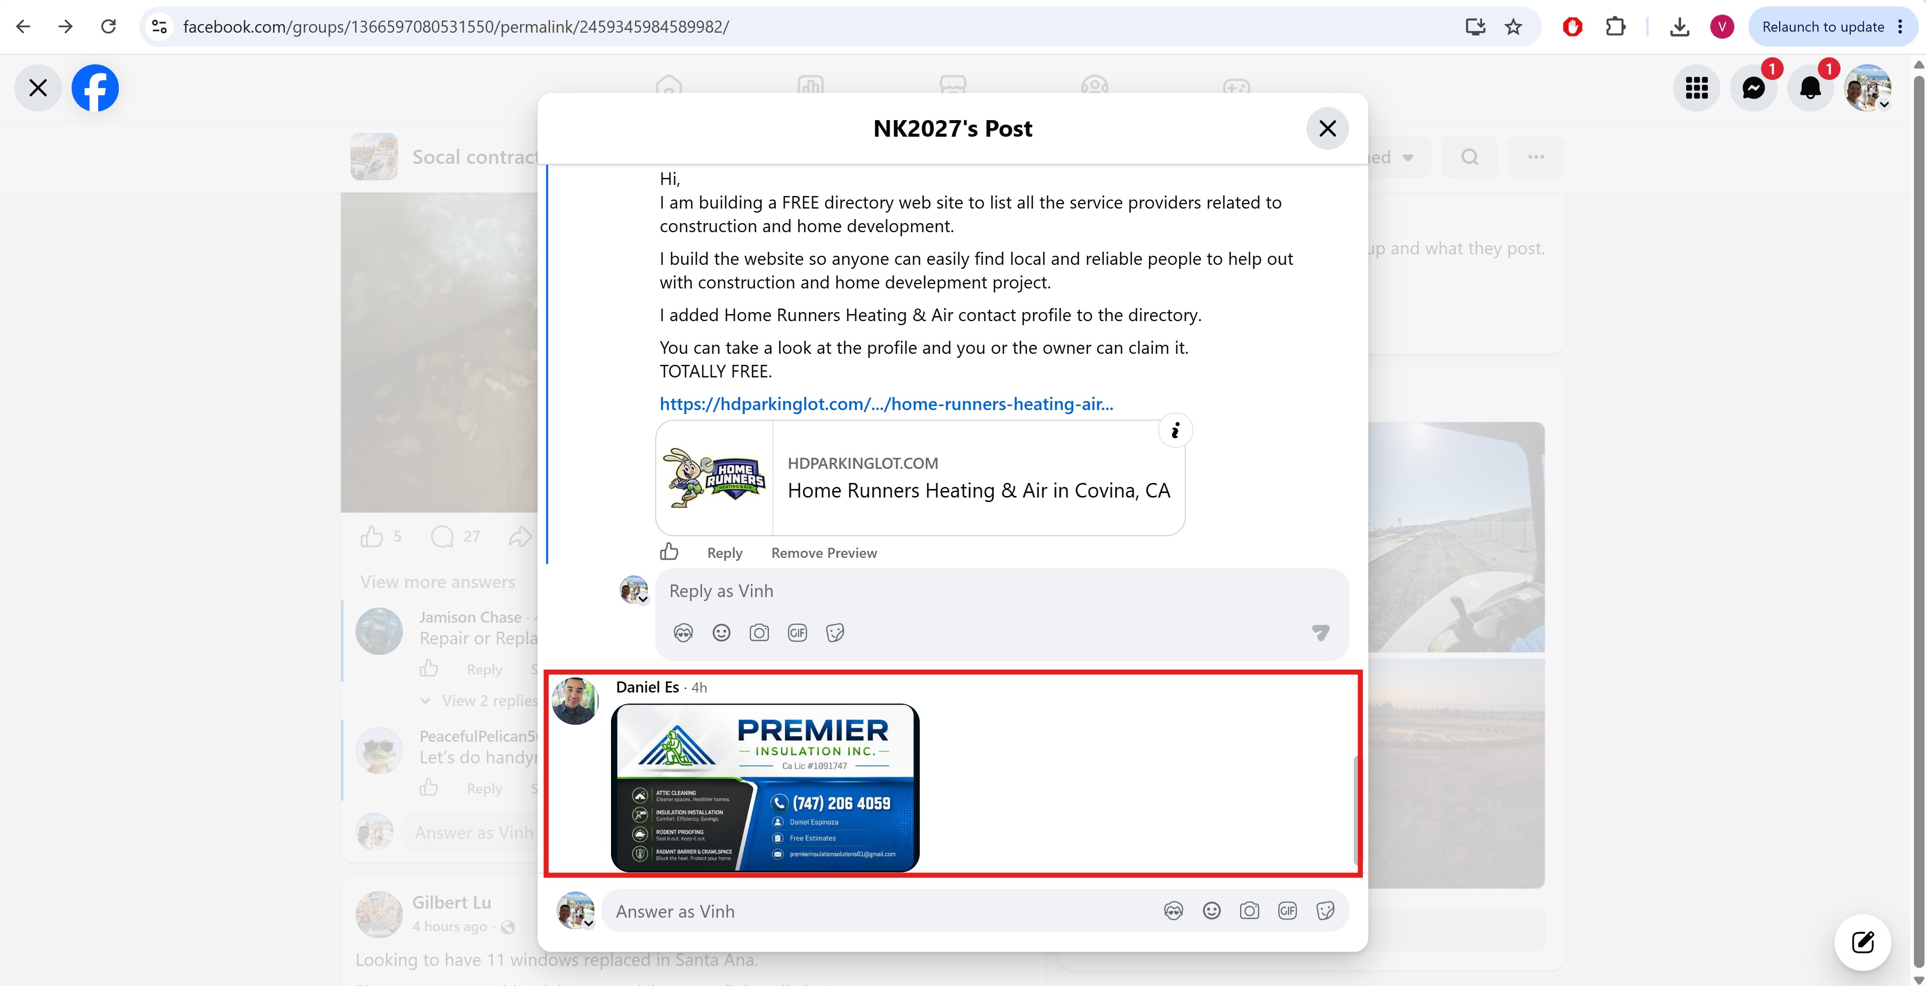Open Gilbert Lu's profile

[452, 903]
